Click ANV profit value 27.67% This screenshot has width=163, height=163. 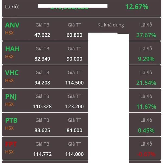click(146, 35)
